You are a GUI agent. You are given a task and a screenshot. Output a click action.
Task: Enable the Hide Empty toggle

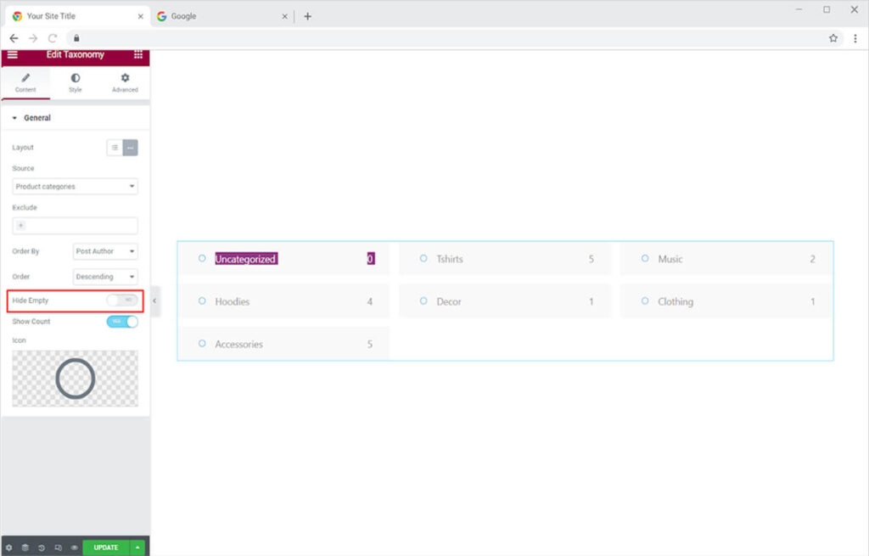pyautogui.click(x=122, y=300)
